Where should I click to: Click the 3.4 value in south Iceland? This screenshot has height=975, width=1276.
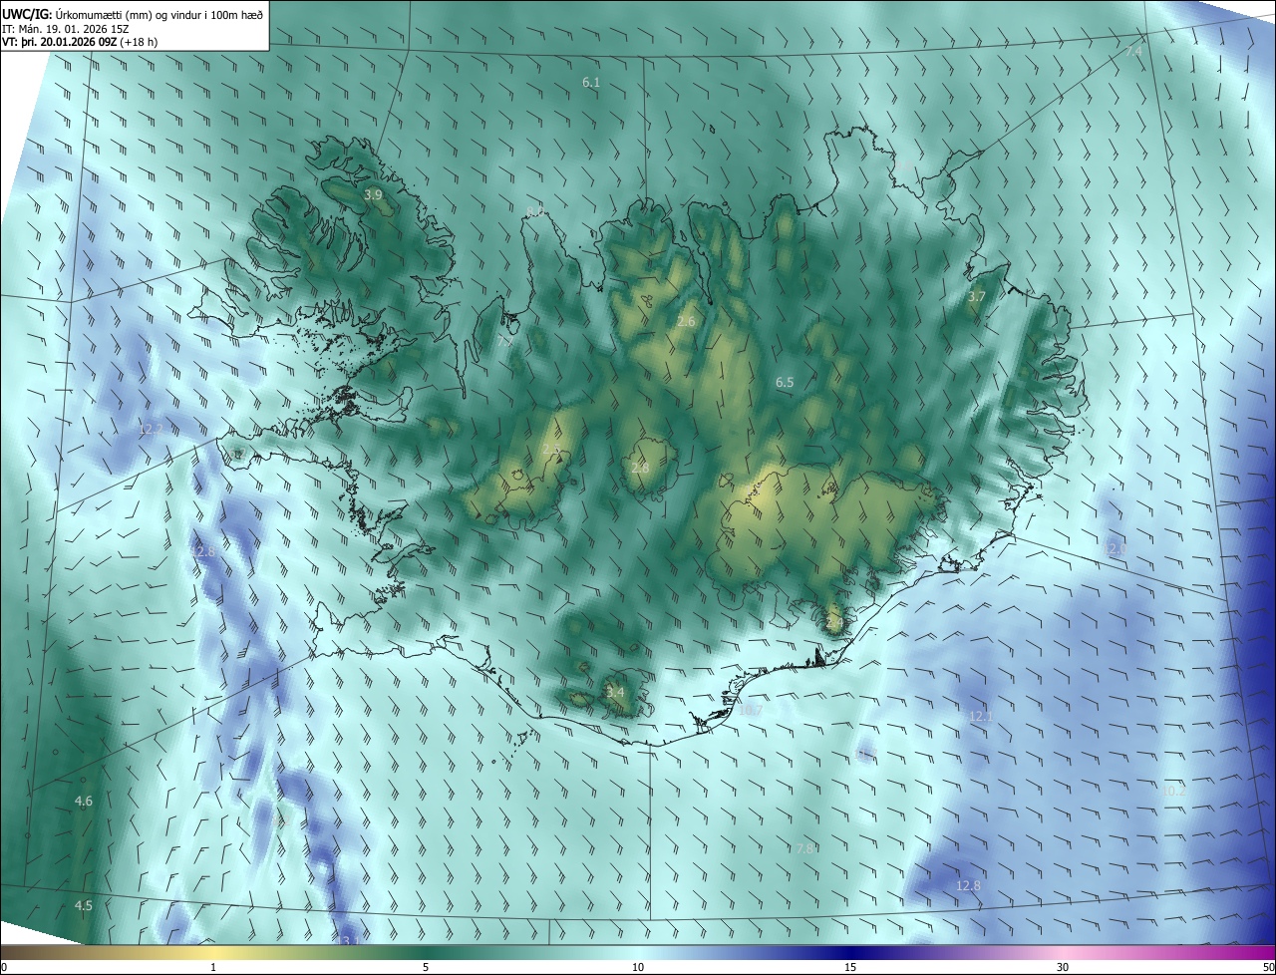(615, 692)
